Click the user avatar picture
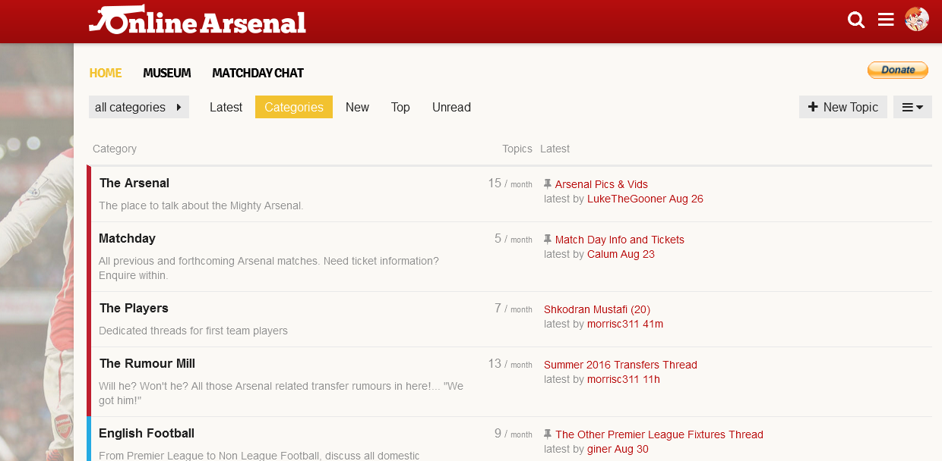942x461 pixels. click(x=917, y=20)
